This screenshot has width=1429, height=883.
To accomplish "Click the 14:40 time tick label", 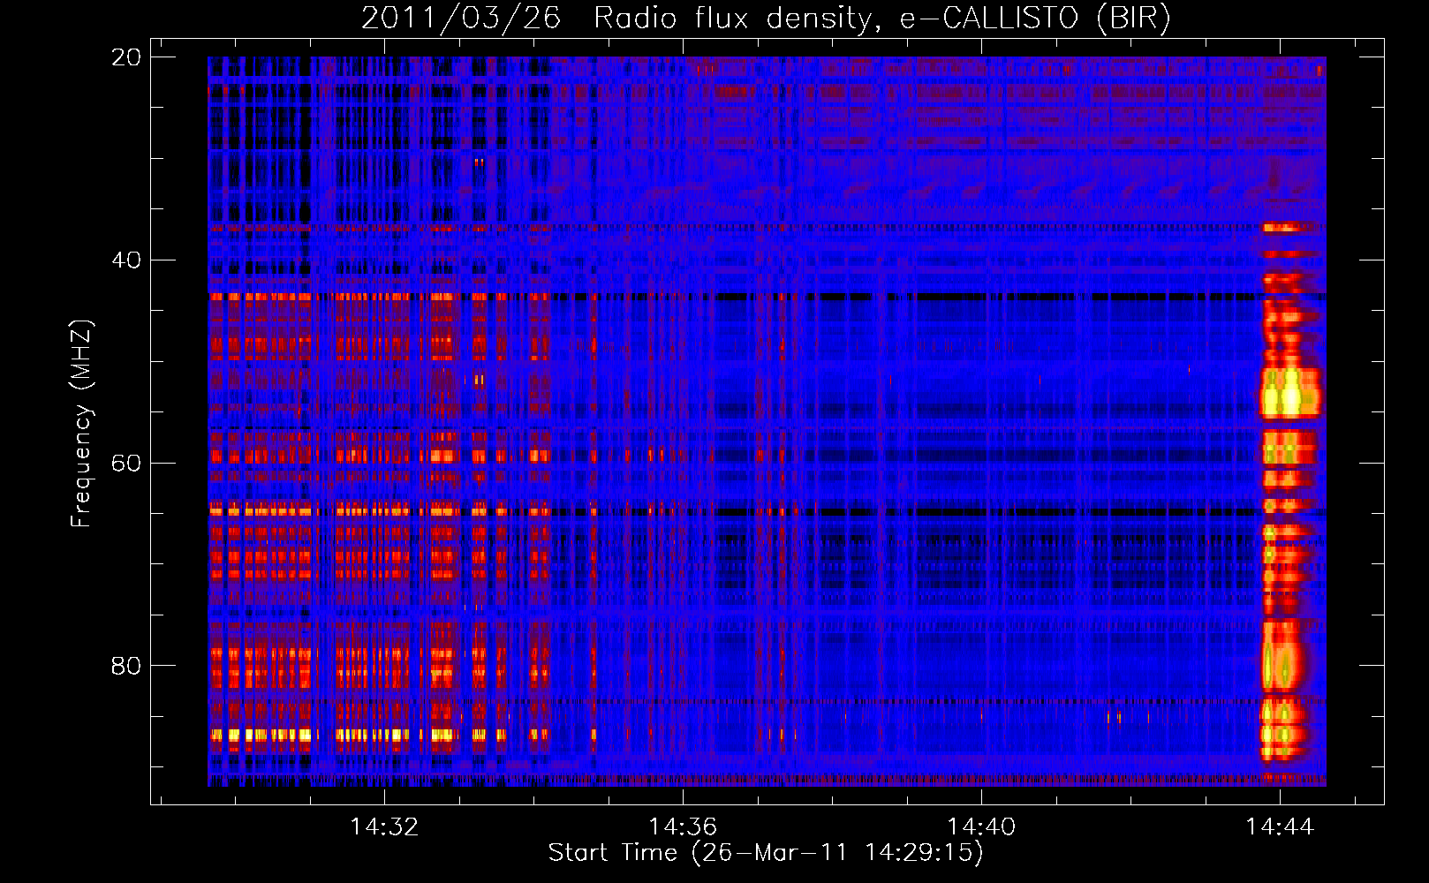I will pyautogui.click(x=981, y=827).
